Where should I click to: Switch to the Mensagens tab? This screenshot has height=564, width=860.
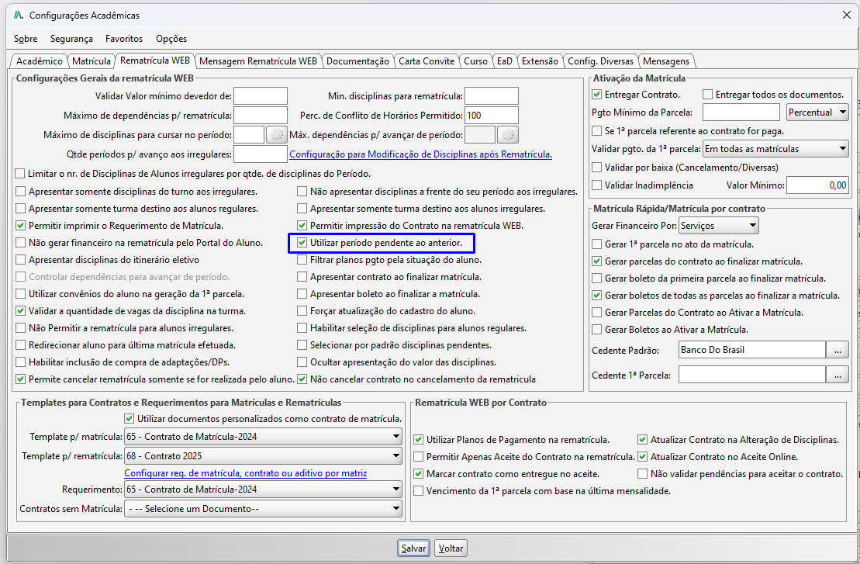[666, 61]
